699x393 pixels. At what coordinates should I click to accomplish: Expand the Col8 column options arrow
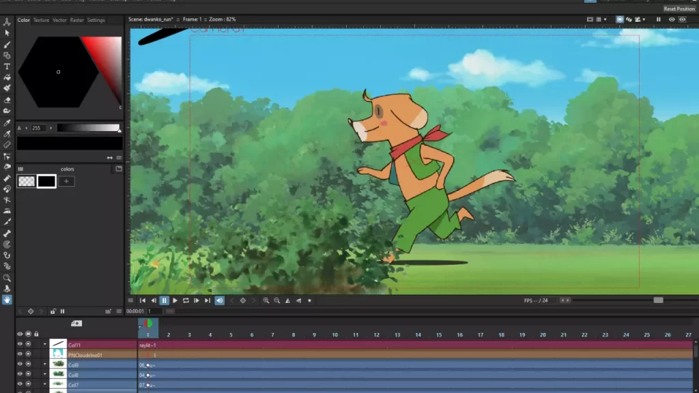[x=44, y=375]
